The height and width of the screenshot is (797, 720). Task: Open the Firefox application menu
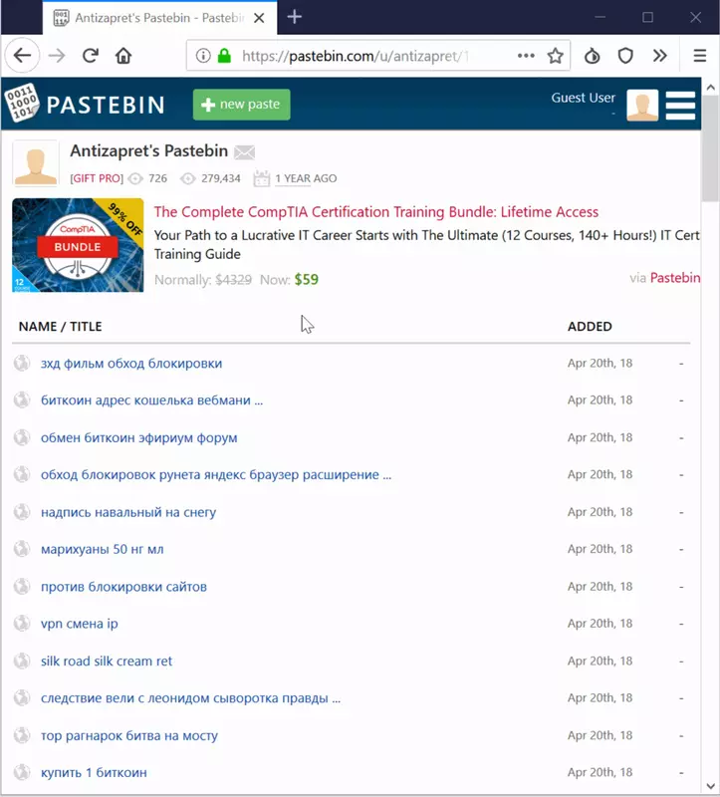tap(700, 56)
